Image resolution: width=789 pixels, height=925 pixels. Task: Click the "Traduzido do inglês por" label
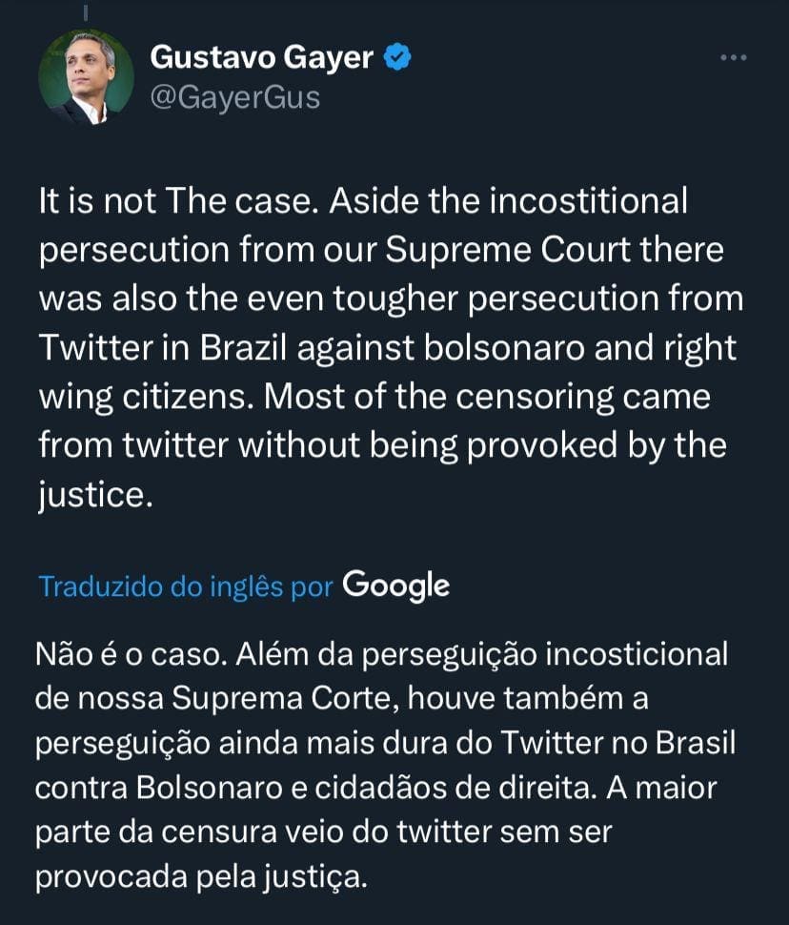(x=185, y=586)
